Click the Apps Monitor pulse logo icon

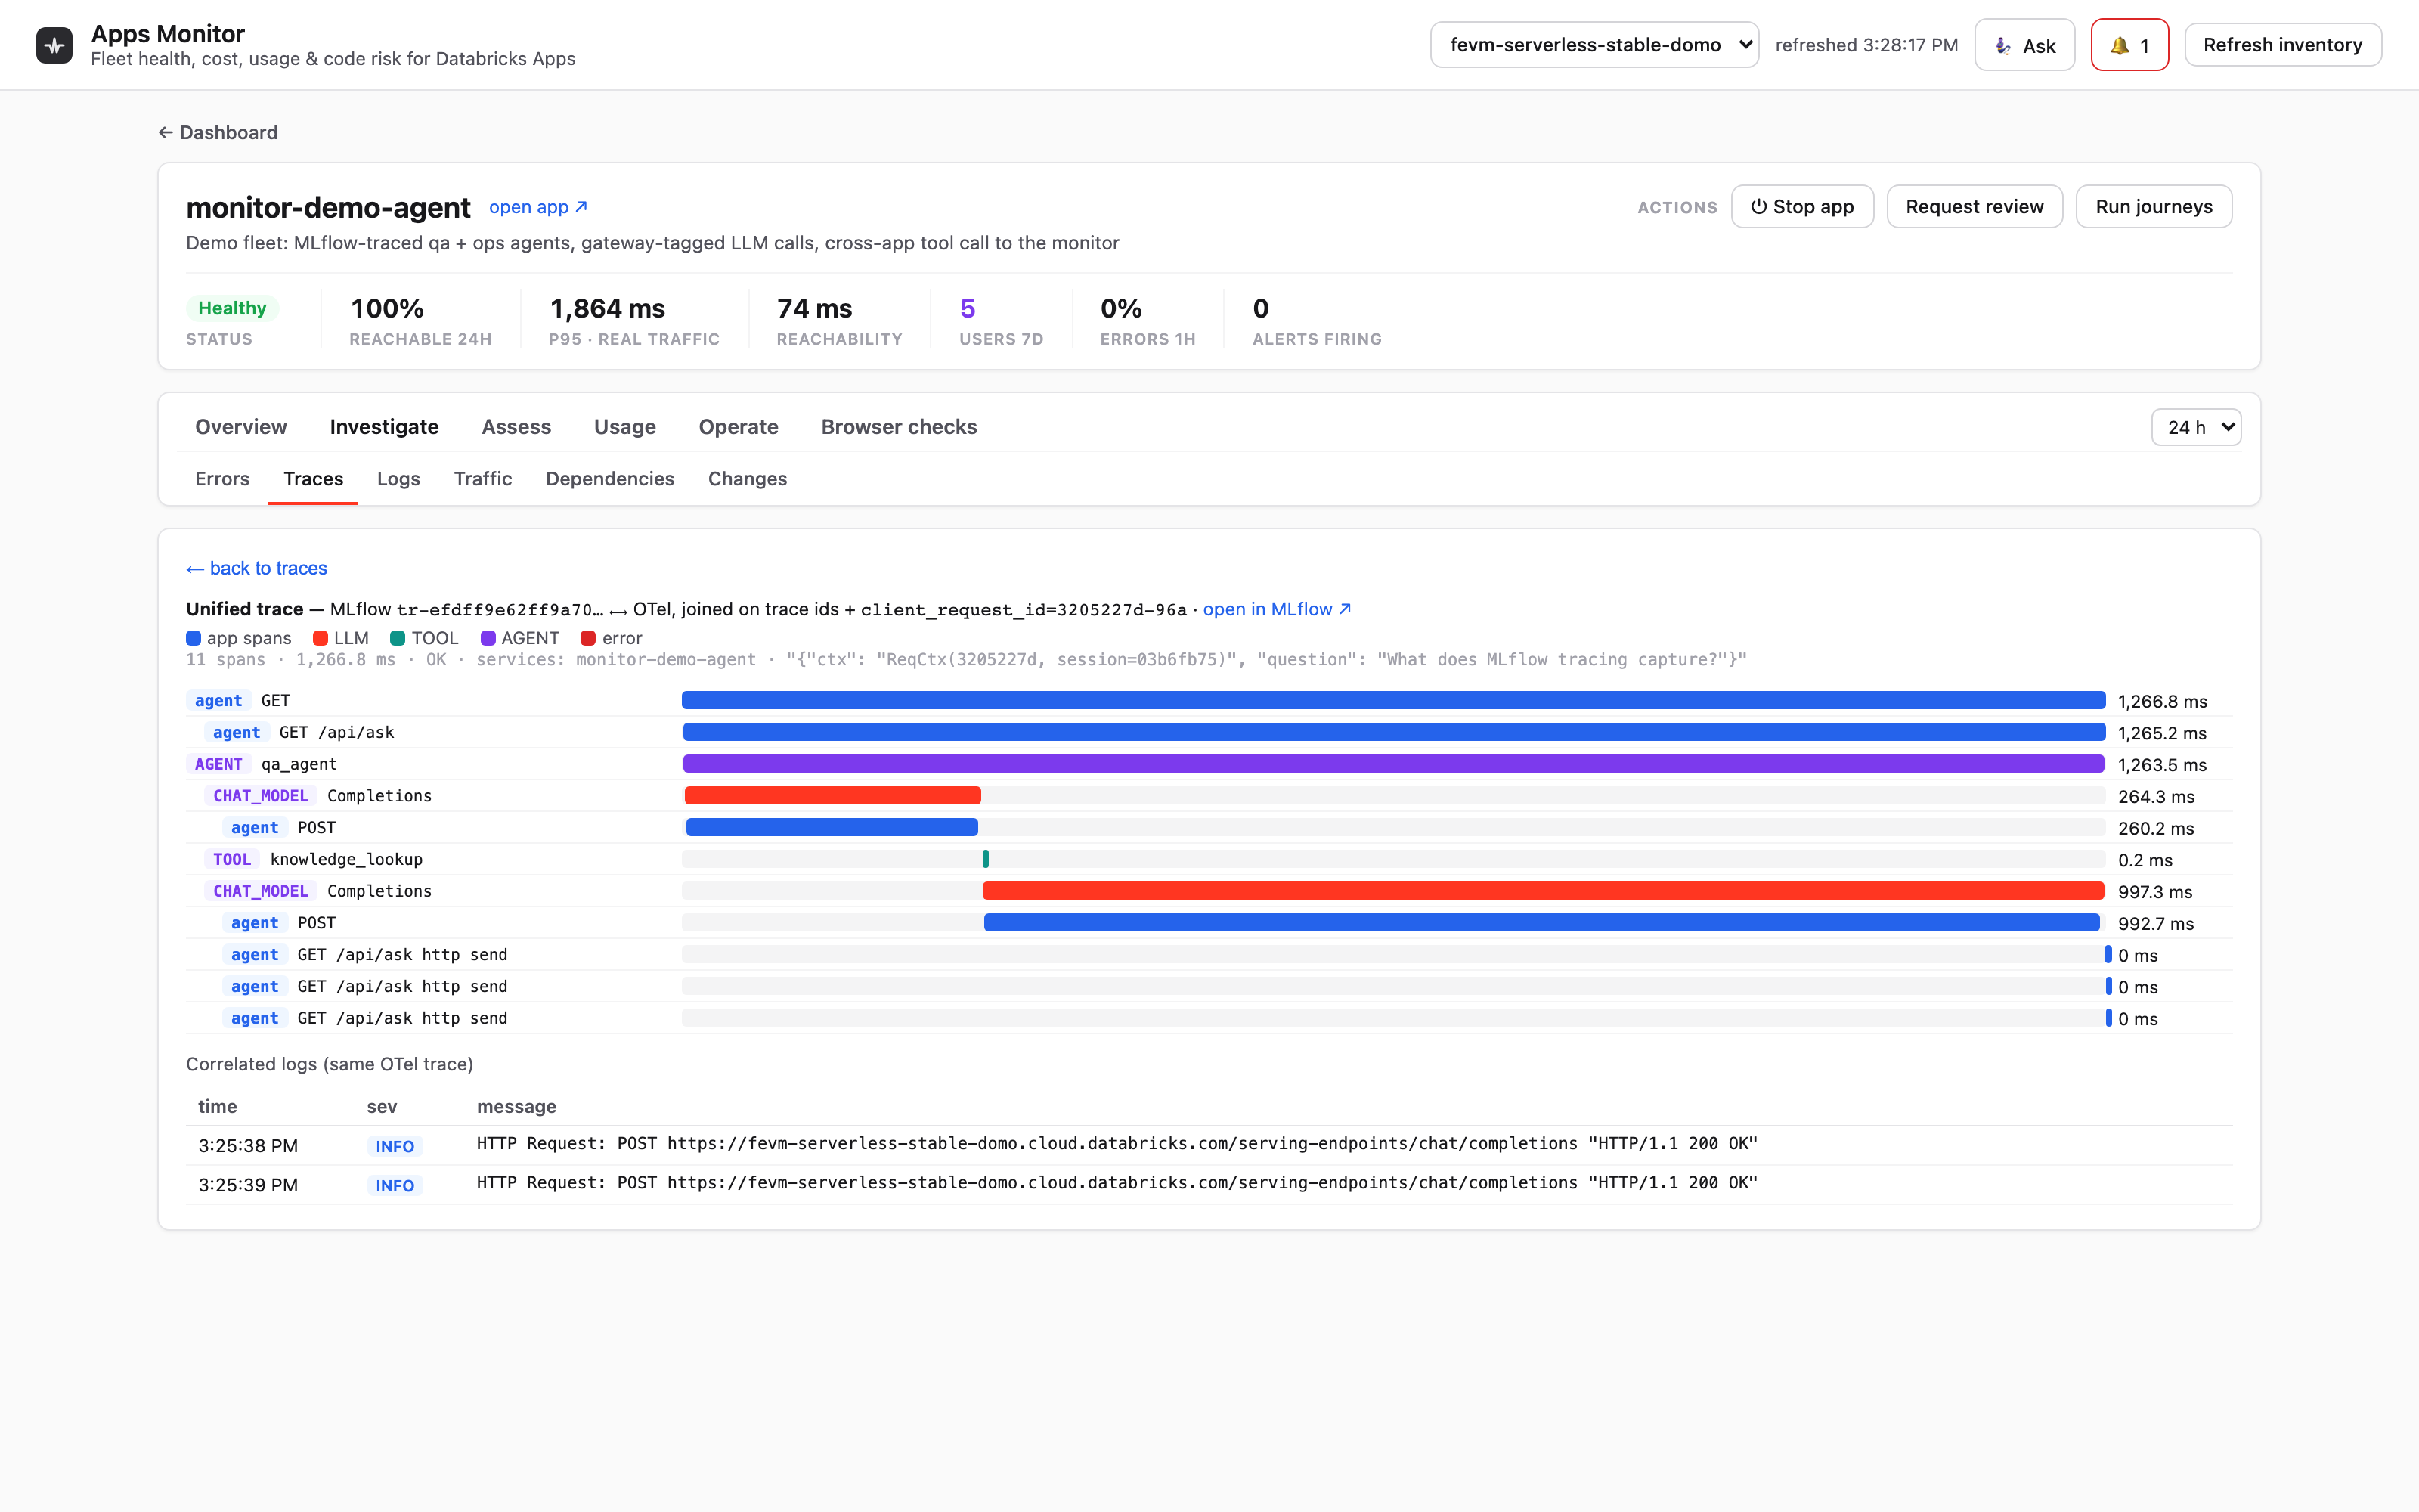click(x=54, y=45)
